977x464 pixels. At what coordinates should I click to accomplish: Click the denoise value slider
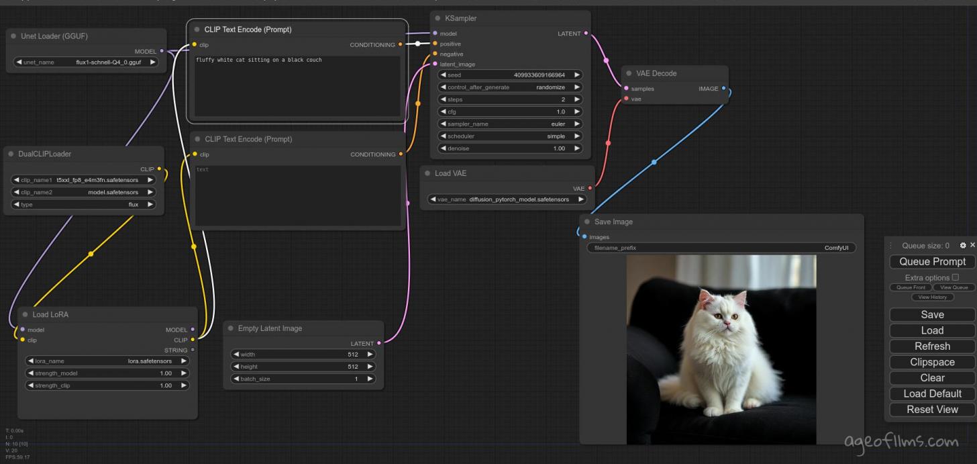(511, 148)
